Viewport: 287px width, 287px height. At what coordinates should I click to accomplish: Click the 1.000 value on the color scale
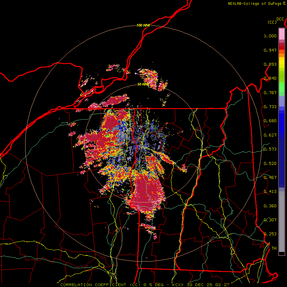tap(270, 36)
